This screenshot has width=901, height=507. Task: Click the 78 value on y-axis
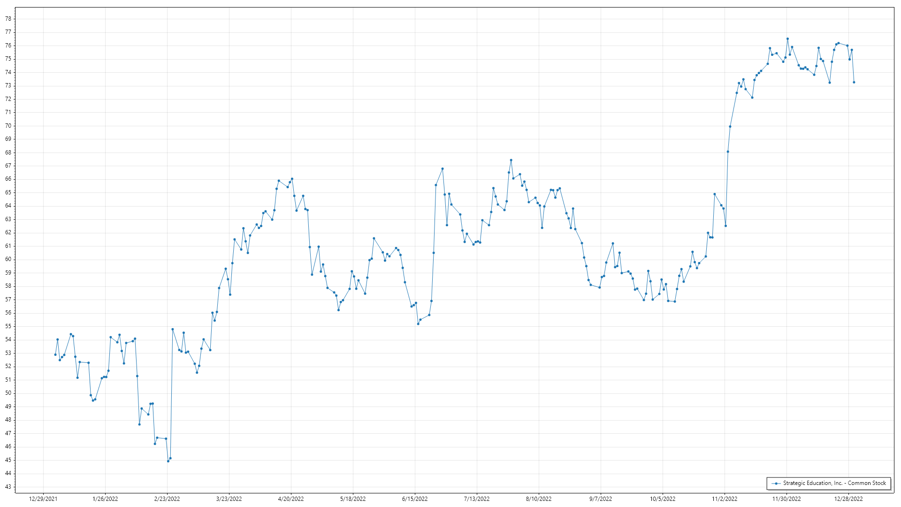8,19
